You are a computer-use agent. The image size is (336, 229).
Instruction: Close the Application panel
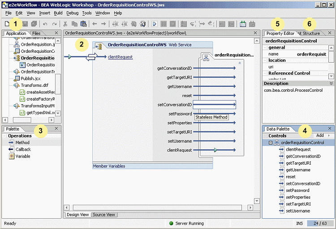coord(56,33)
